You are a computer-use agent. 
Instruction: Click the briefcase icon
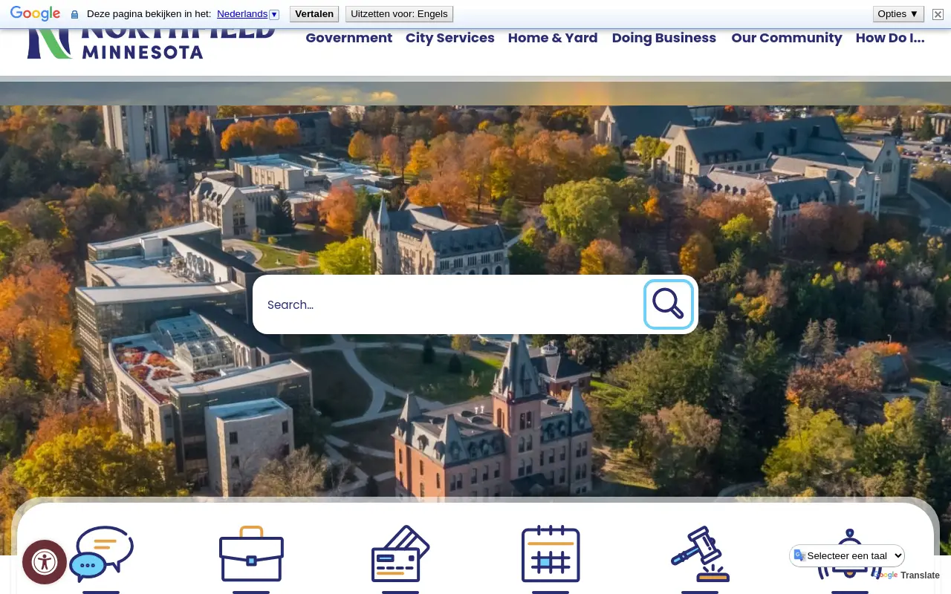pos(251,554)
